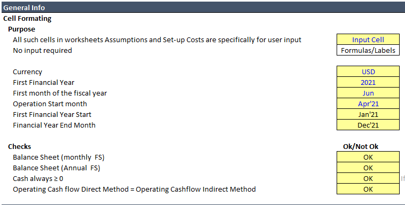Select the yellow Input Cell legend swatch
405x205 pixels.
368,40
